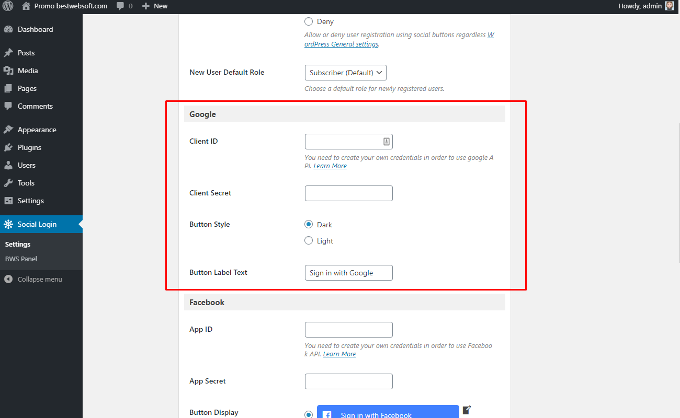Screen dimensions: 680x418
Task: Click the WordPress logo icon
Action: coord(8,6)
